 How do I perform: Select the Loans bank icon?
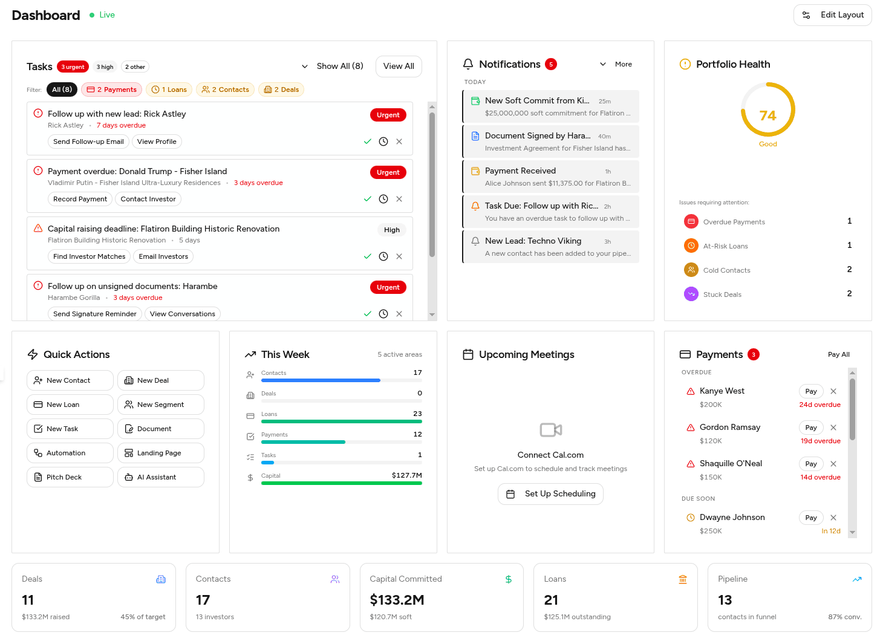pyautogui.click(x=683, y=579)
